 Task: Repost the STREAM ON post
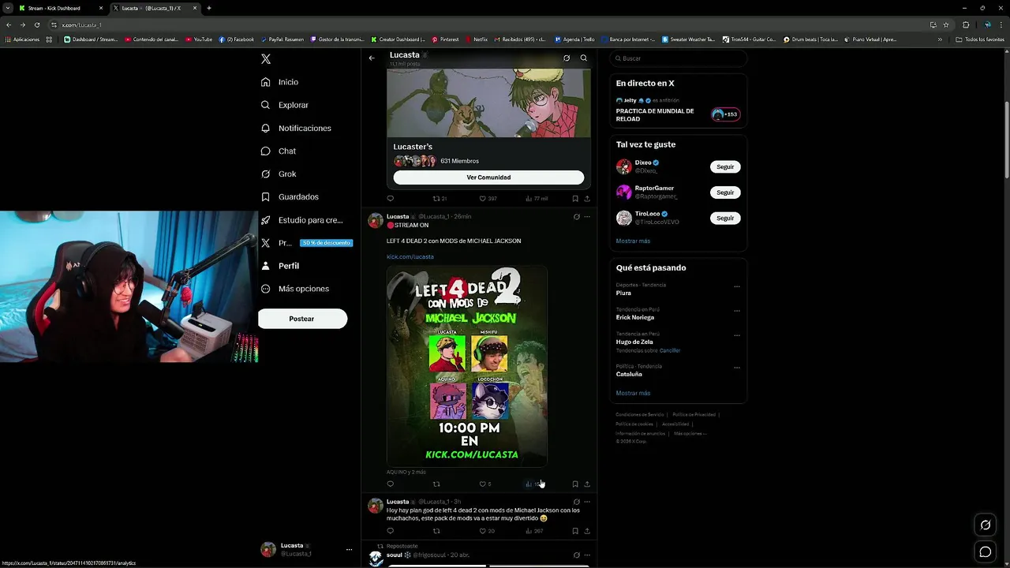click(436, 484)
